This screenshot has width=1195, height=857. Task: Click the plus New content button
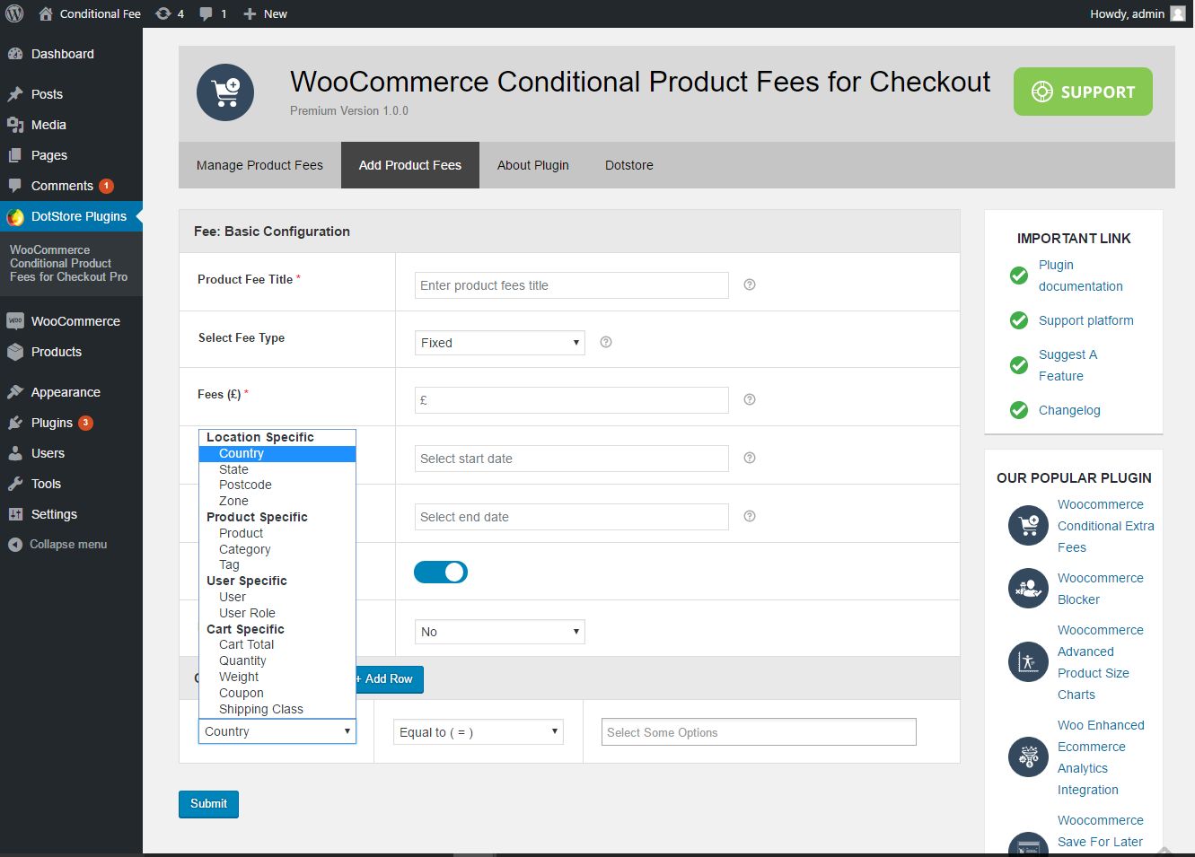265,13
